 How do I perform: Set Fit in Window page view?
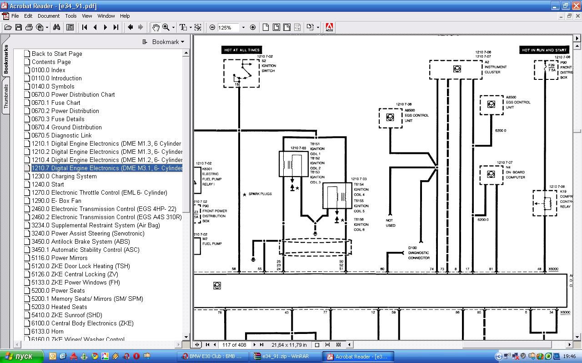coord(276,27)
